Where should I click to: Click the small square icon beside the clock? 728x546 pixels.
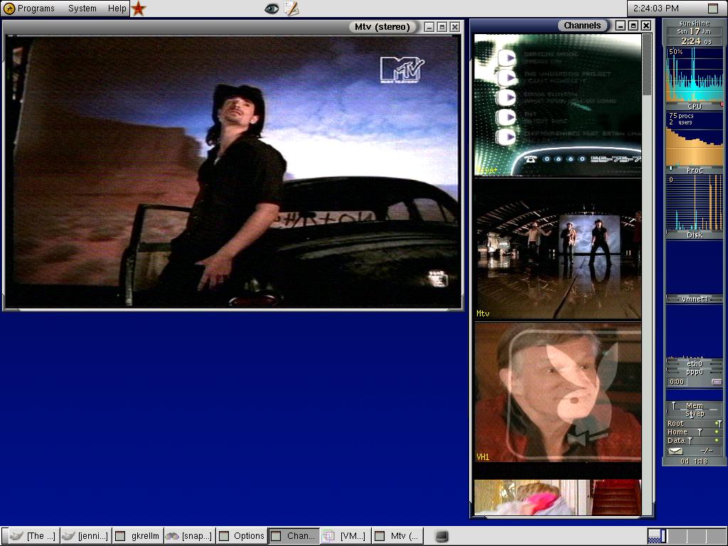(x=713, y=9)
